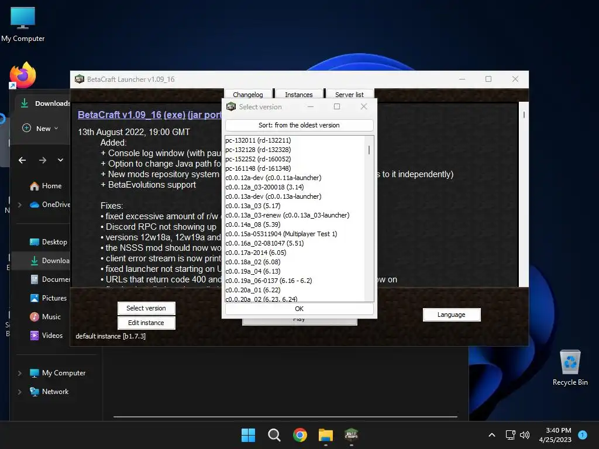Expand Network node in Explorer sidebar
This screenshot has width=599, height=449.
click(x=20, y=392)
